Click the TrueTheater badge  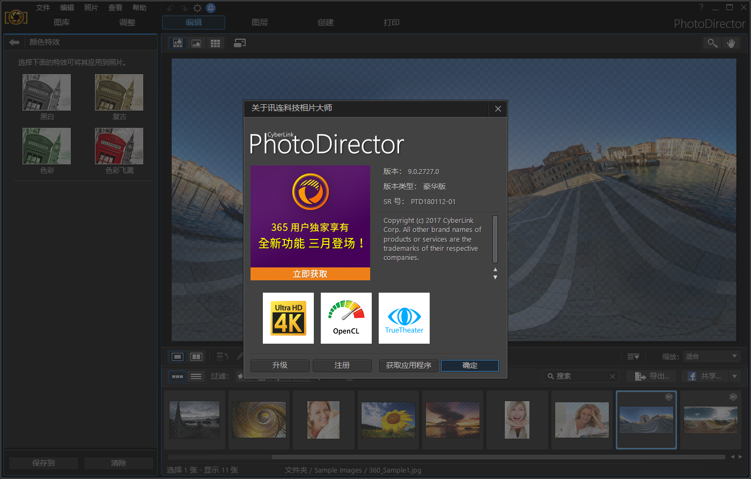point(404,318)
